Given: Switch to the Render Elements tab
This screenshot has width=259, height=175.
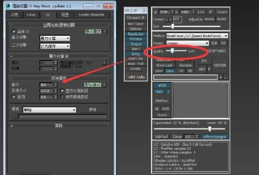Looking at the screenshot, I should (91, 15).
